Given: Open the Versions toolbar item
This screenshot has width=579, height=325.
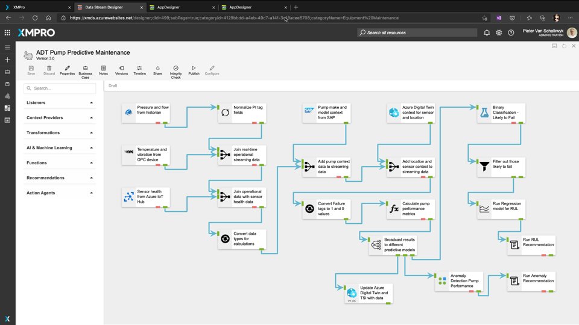Looking at the screenshot, I should [121, 70].
